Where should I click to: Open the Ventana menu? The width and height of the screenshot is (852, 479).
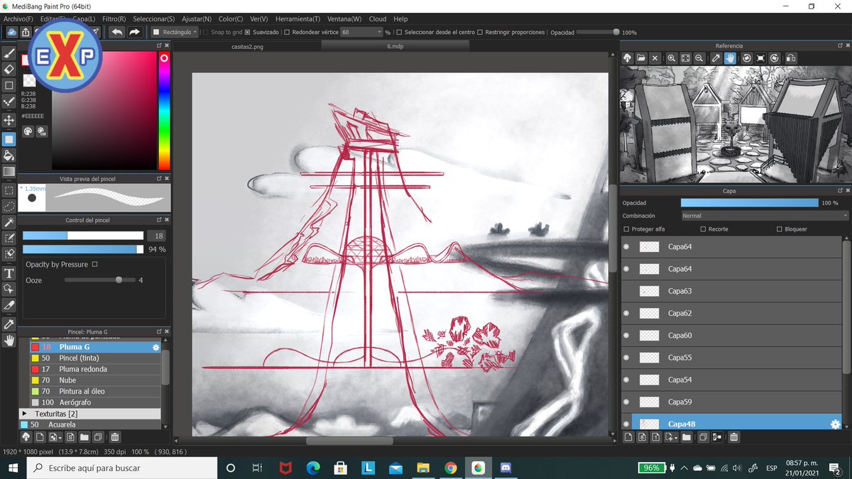pyautogui.click(x=344, y=19)
